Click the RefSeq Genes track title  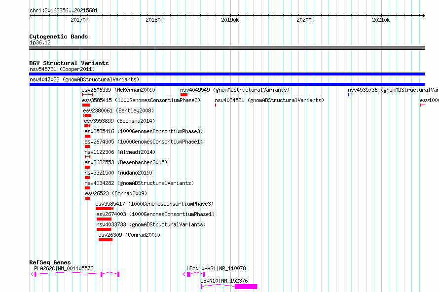[50, 262]
